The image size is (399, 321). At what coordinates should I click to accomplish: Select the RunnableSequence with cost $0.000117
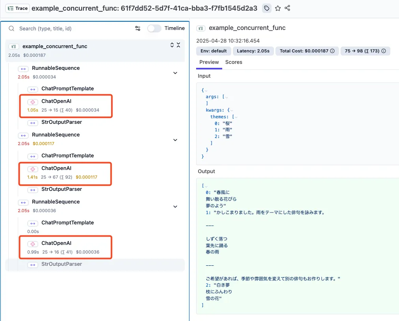pyautogui.click(x=56, y=135)
